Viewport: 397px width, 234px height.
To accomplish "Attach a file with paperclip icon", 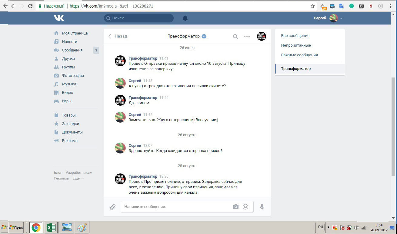I will pos(113,207).
